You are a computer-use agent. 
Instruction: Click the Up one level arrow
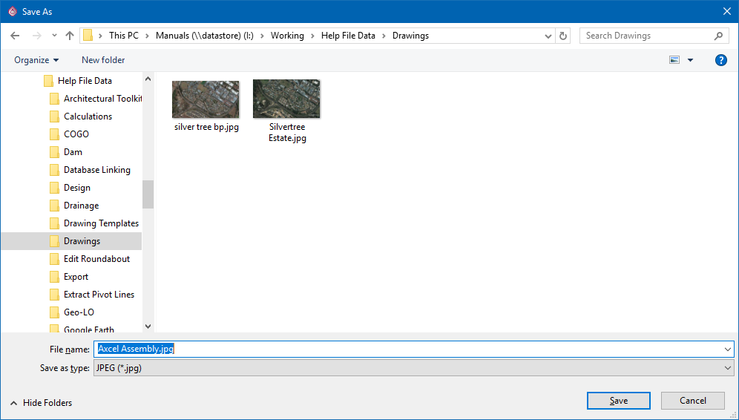click(70, 36)
